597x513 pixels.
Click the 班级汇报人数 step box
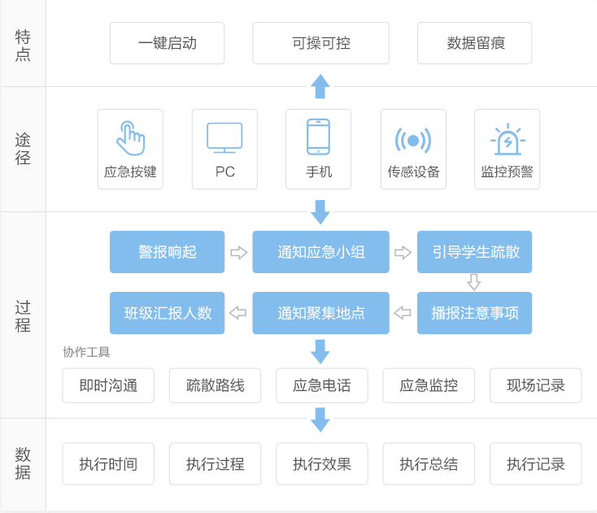(x=168, y=313)
